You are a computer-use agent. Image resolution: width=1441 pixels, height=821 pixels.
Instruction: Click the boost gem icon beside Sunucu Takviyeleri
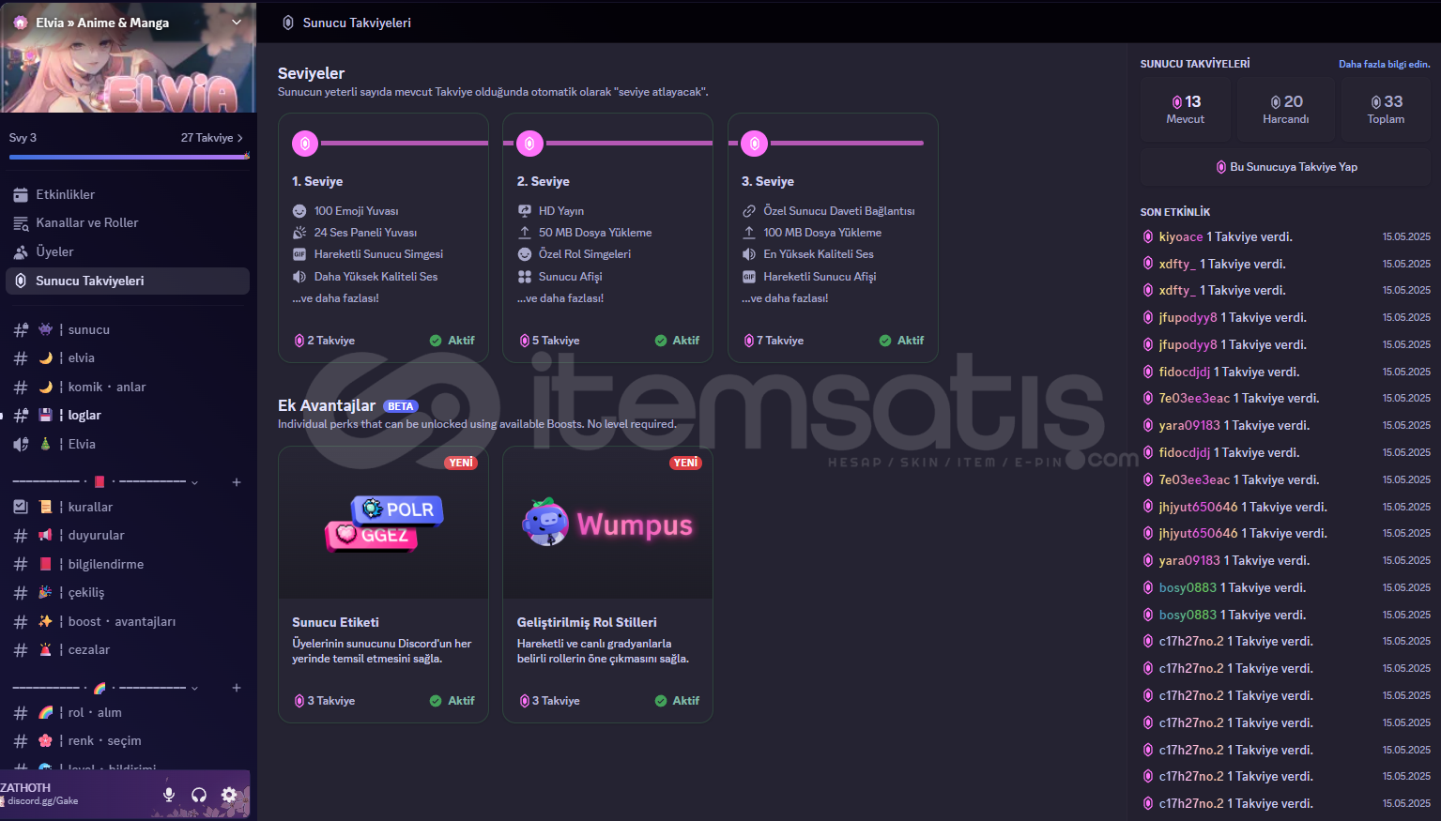tap(21, 281)
